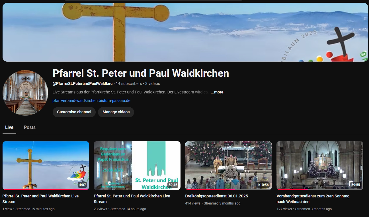Click the 4:07 duration badge
Image resolution: width=369 pixels, height=217 pixels.
point(82,185)
